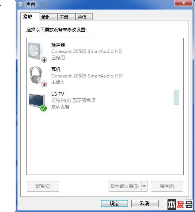Click the 配置(C) button
The height and width of the screenshot is (212, 195).
43,186
